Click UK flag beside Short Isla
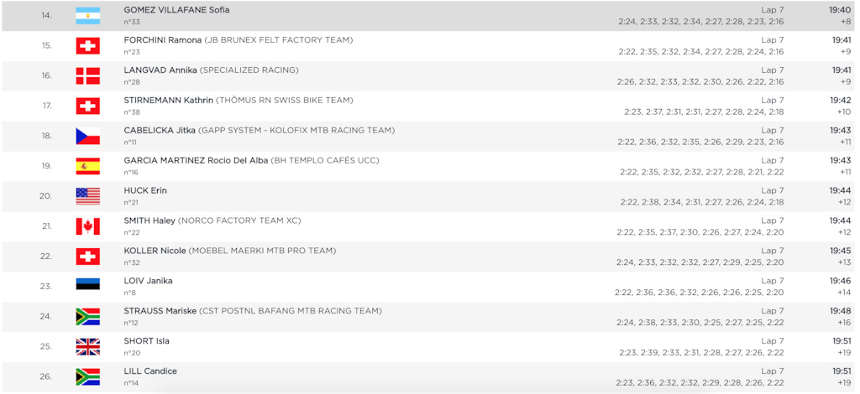 click(x=87, y=346)
